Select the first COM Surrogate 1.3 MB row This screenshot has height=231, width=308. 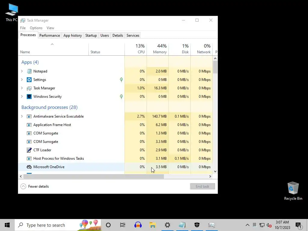(x=115, y=133)
